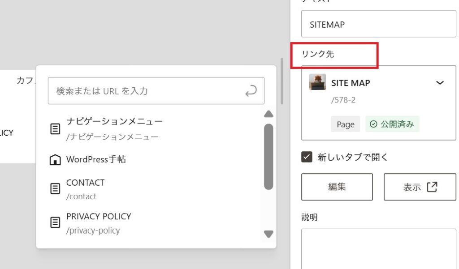Click the down arrow of suggestion list scrollbar
Image resolution: width=459 pixels, height=269 pixels.
[x=268, y=234]
